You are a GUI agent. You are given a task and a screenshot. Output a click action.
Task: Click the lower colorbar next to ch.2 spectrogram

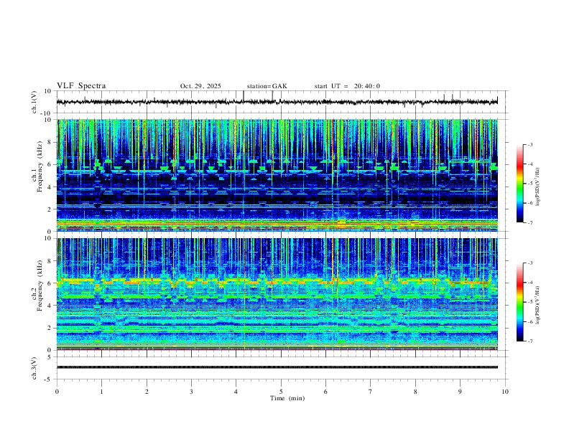pos(519,302)
